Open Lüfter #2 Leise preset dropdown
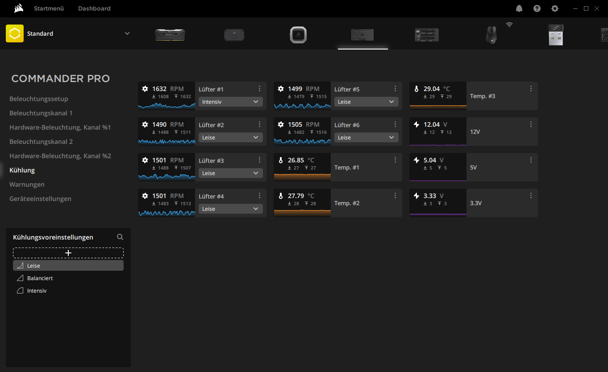 [231, 137]
